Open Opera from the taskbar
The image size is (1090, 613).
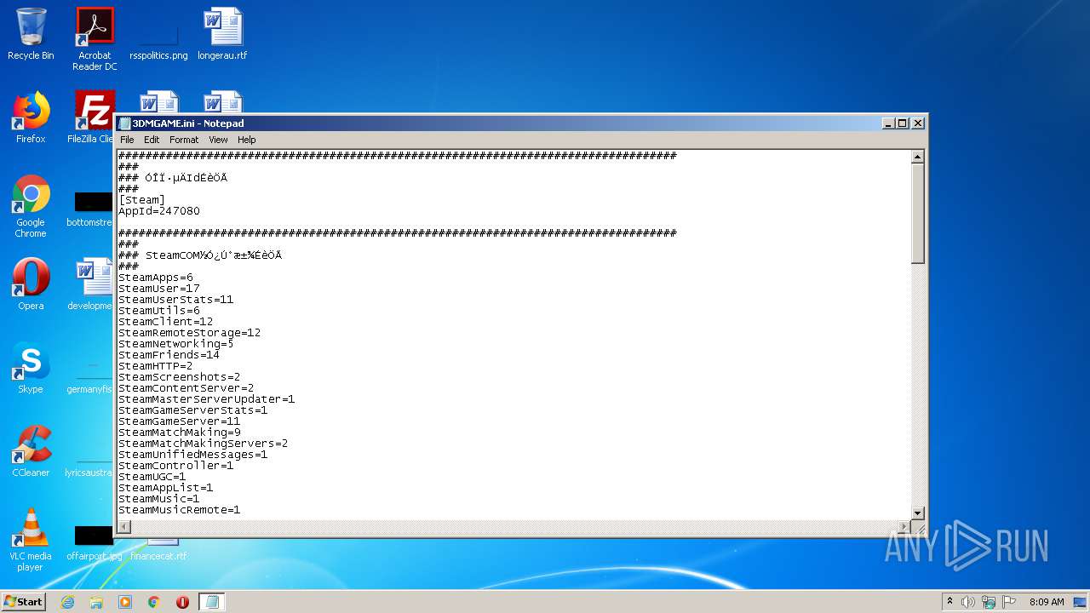tap(182, 602)
